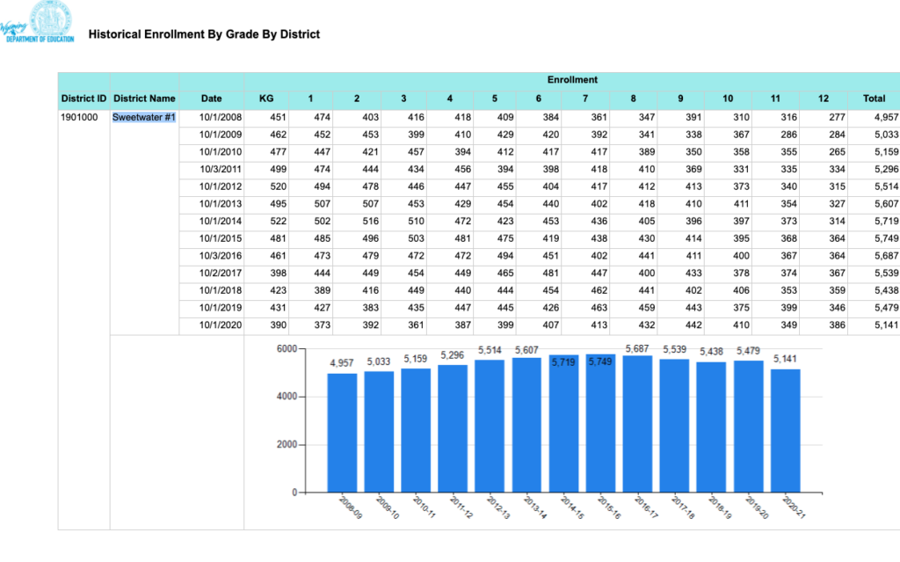The width and height of the screenshot is (900, 562).
Task: Click the 6000 y-axis label
Action: tap(287, 349)
